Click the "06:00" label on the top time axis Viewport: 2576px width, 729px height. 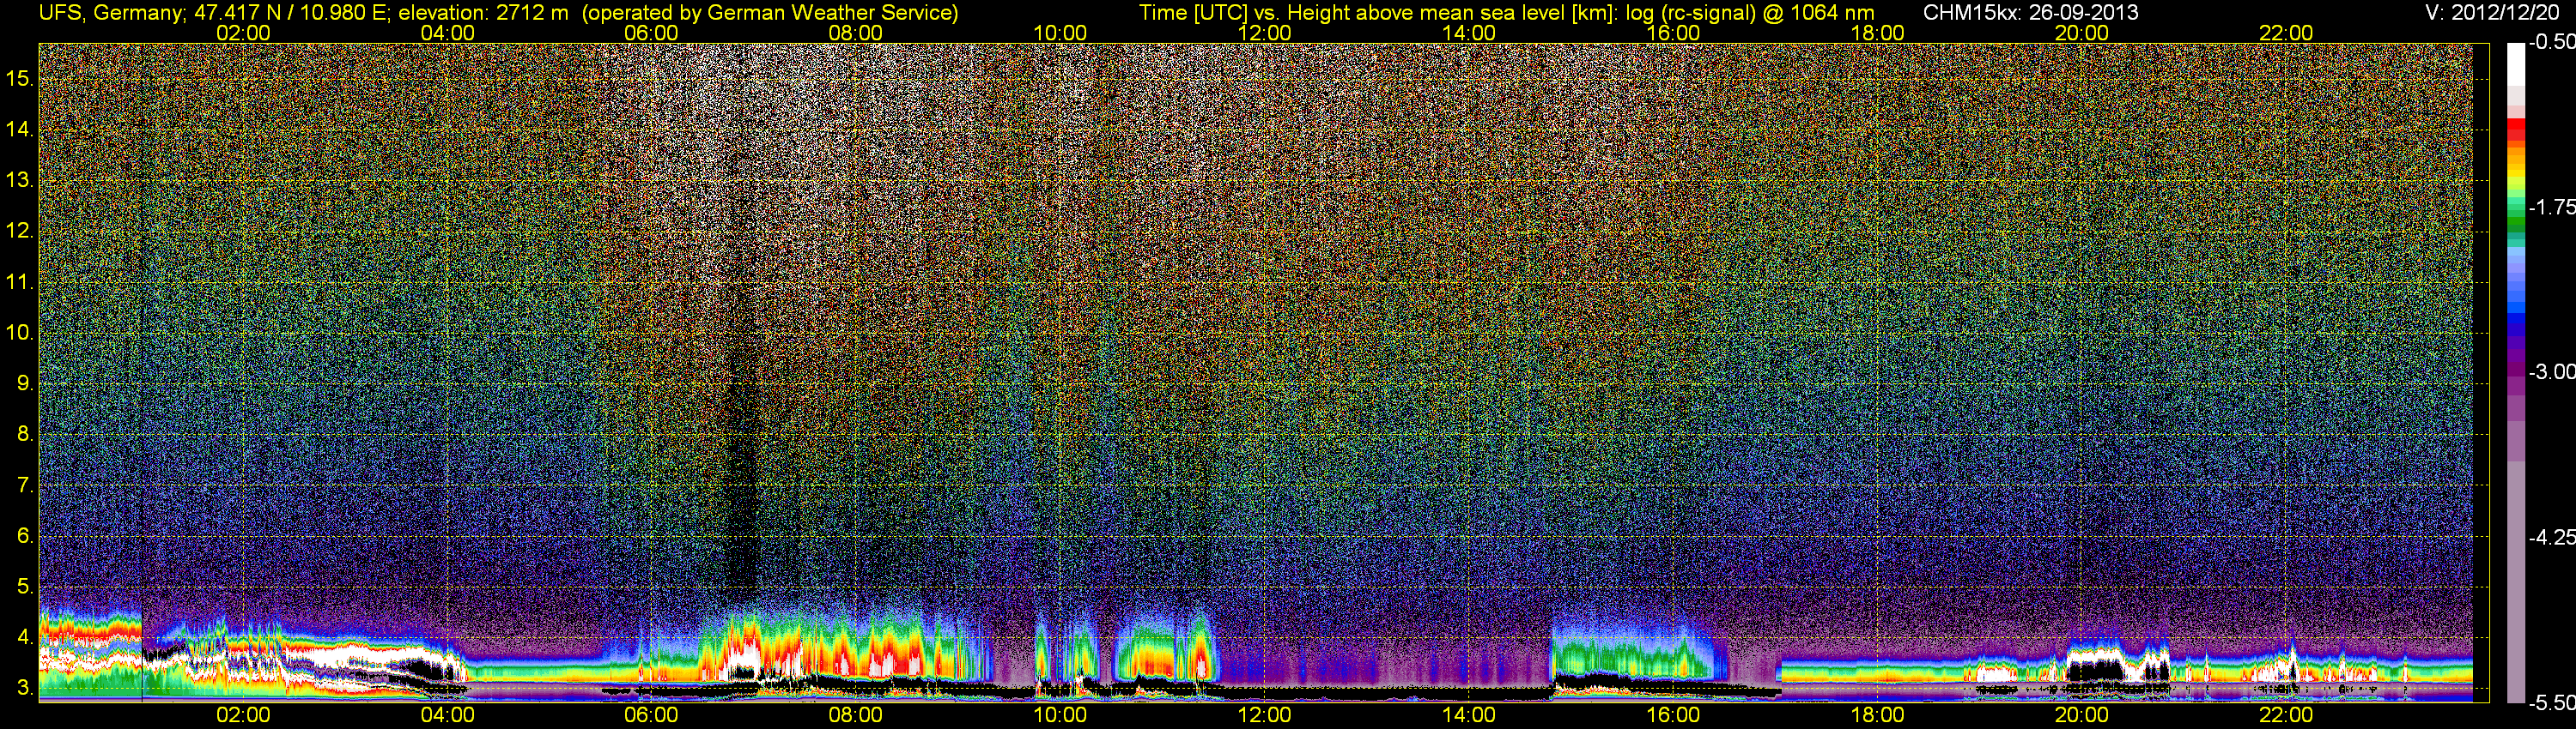(651, 33)
